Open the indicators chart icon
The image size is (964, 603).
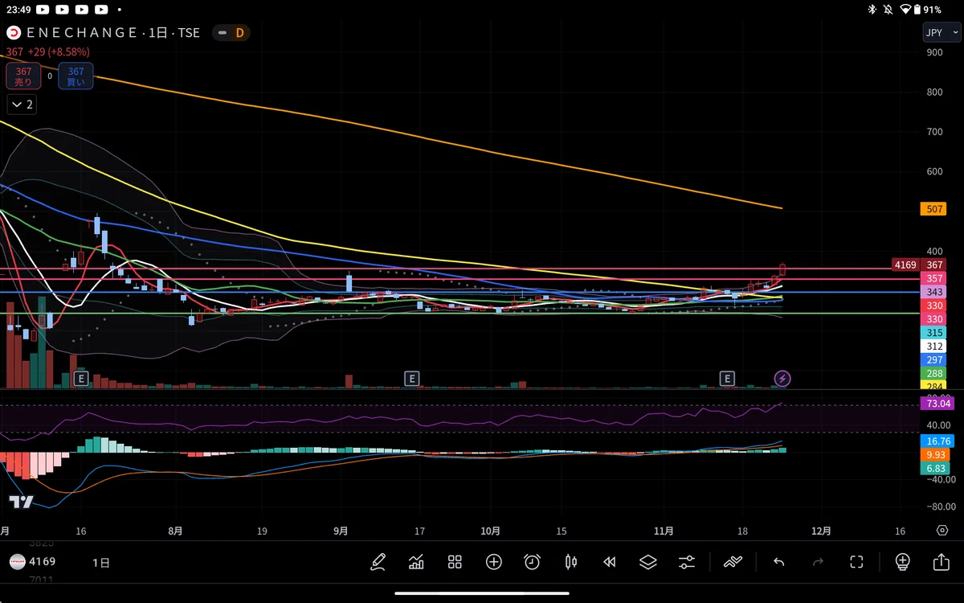pyautogui.click(x=416, y=562)
